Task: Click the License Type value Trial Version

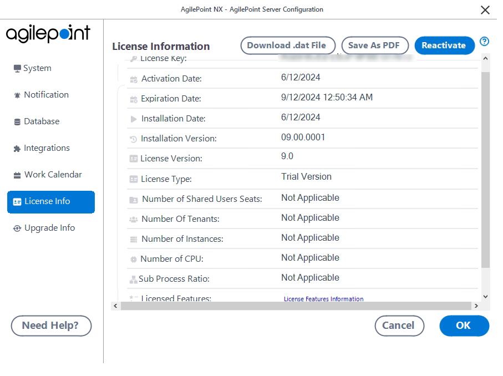Action: tap(306, 177)
